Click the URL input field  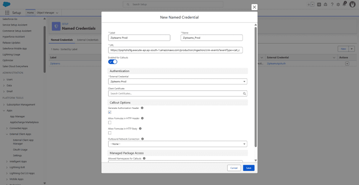pos(175,50)
